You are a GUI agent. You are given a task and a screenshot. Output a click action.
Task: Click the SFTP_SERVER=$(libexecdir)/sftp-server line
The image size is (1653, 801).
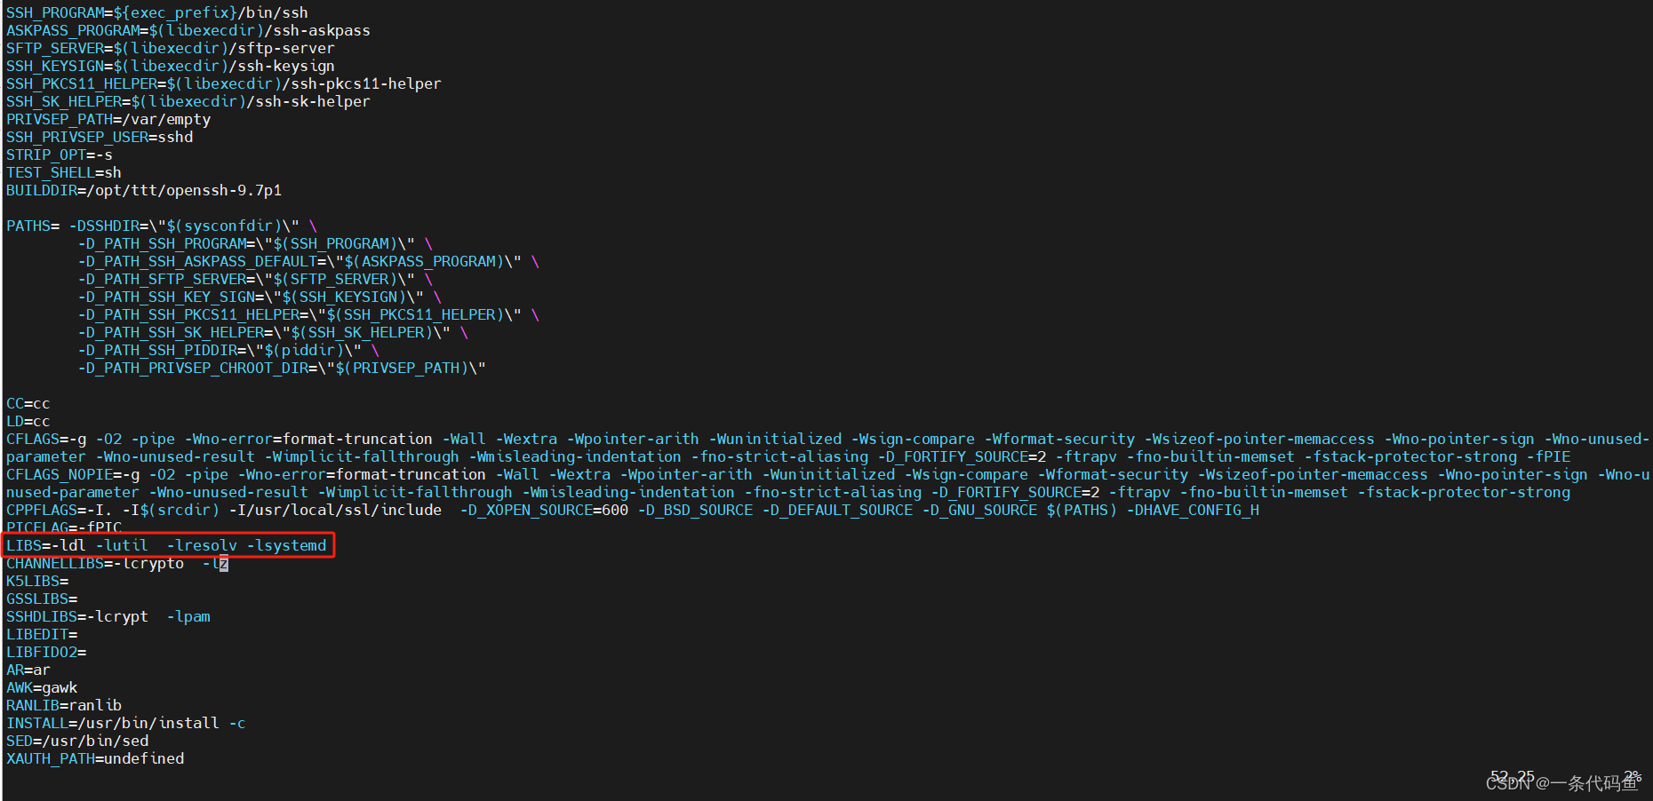pyautogui.click(x=171, y=48)
